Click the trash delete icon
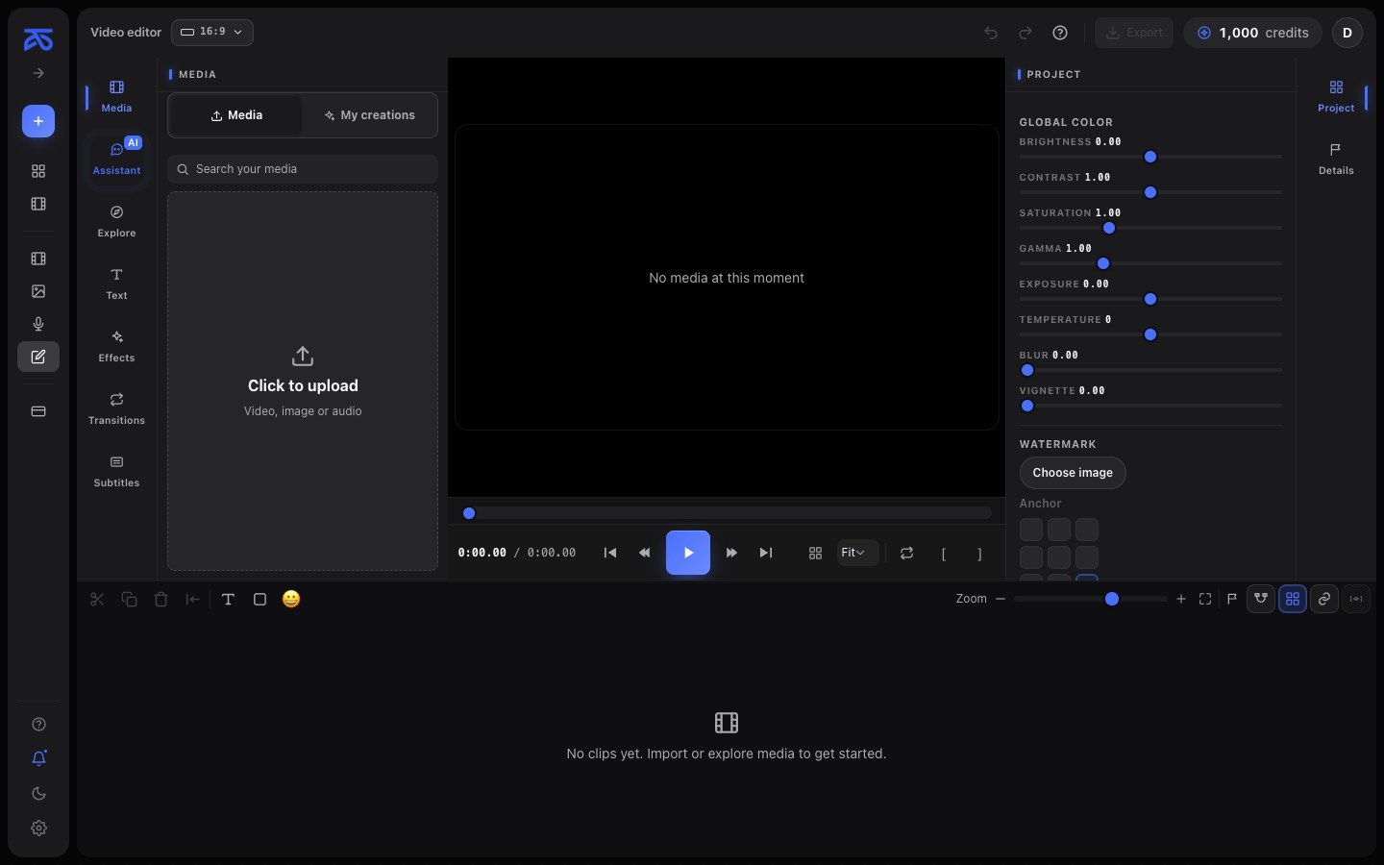The image size is (1384, 865). [161, 599]
